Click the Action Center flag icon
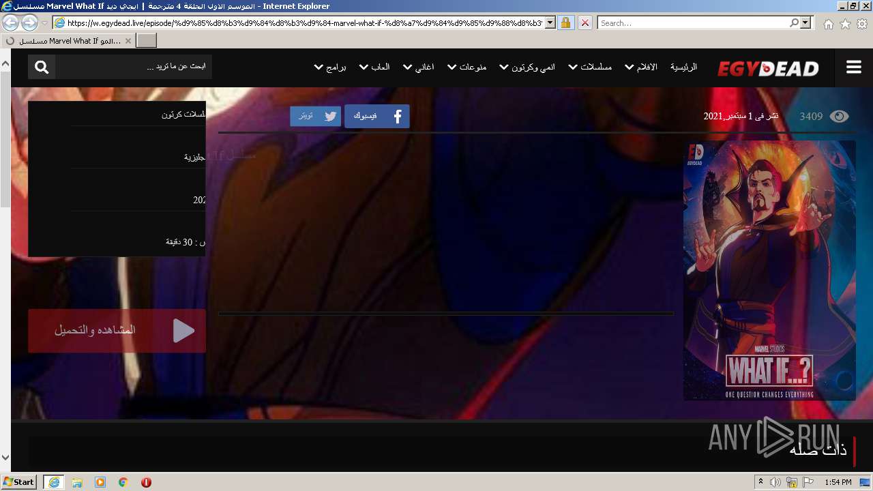 (808, 482)
